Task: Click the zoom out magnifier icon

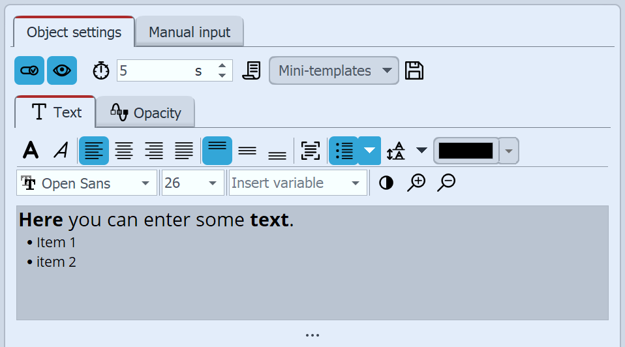Action: (446, 183)
